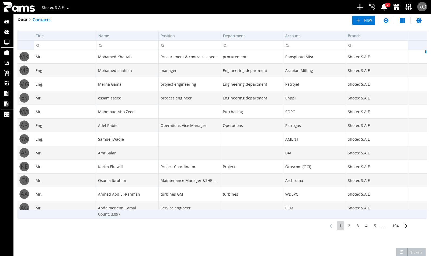Click the New contact button
Image resolution: width=431 pixels, height=256 pixels.
coord(364,20)
